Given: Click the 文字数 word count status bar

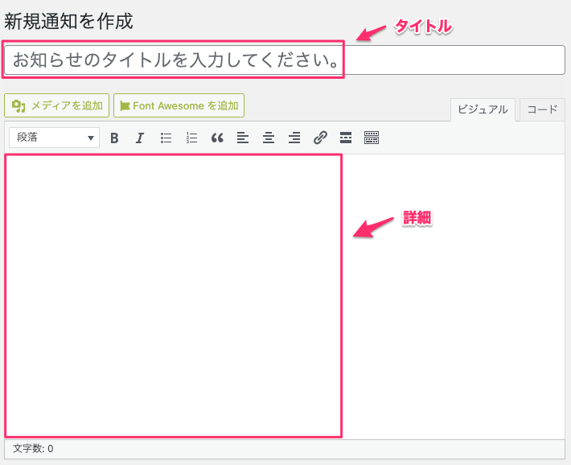Looking at the screenshot, I should tap(33, 449).
